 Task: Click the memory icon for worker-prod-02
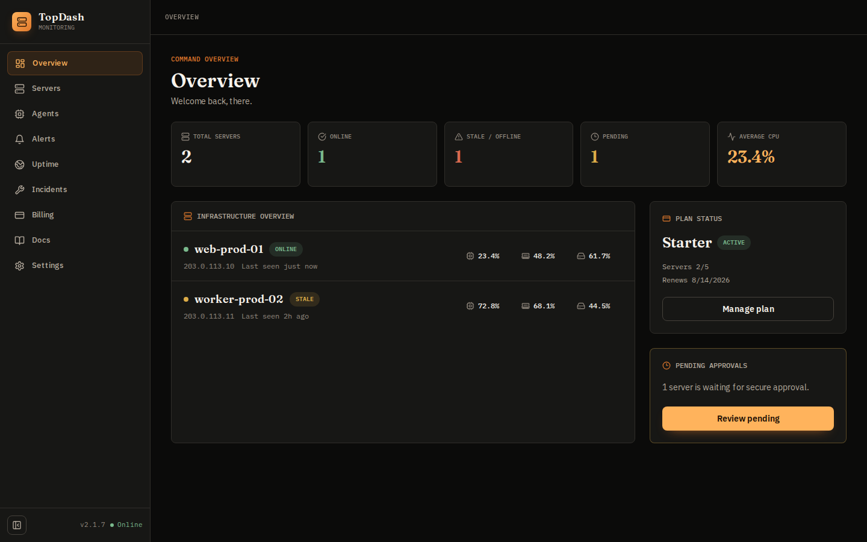click(x=526, y=306)
